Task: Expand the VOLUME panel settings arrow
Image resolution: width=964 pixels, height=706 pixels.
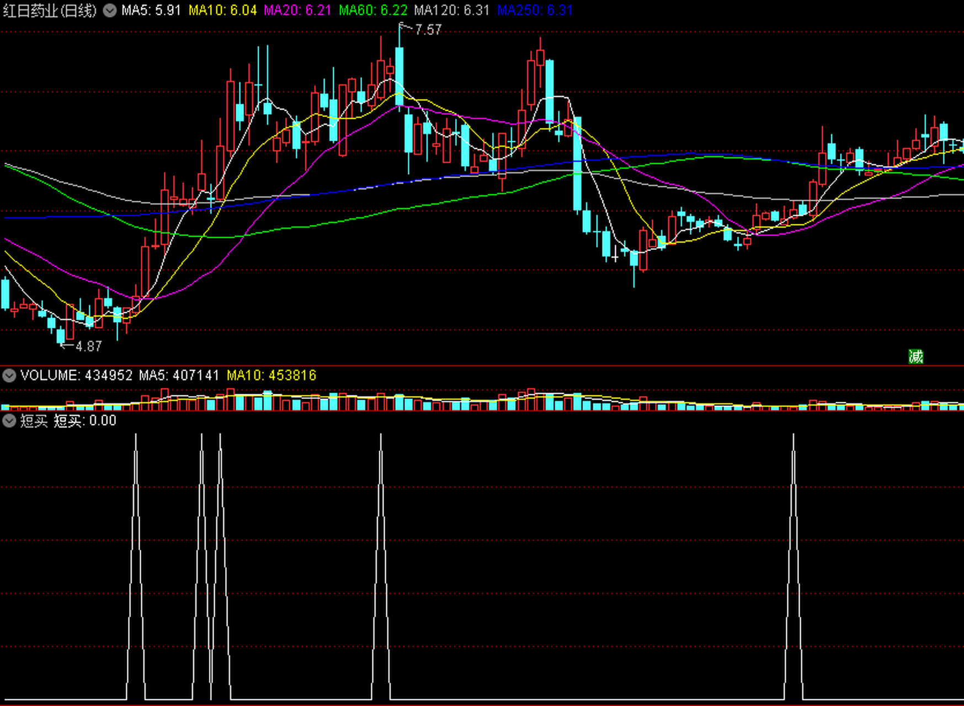Action: coord(9,376)
